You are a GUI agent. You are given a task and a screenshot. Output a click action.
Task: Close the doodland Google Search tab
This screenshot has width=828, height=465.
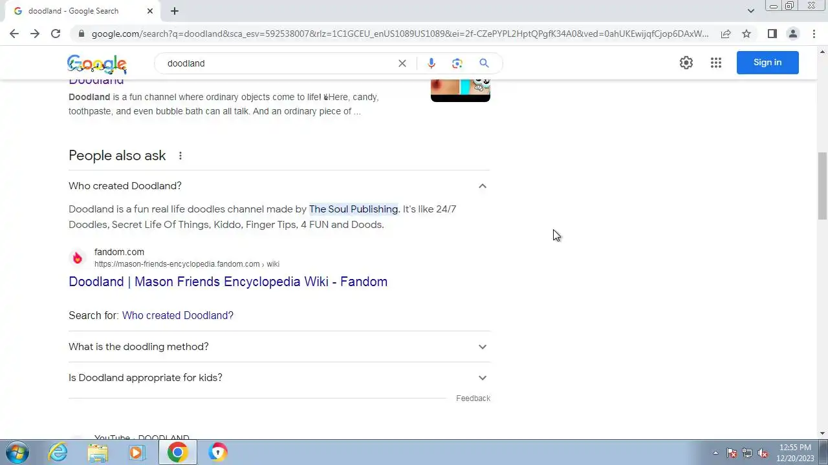click(x=150, y=11)
